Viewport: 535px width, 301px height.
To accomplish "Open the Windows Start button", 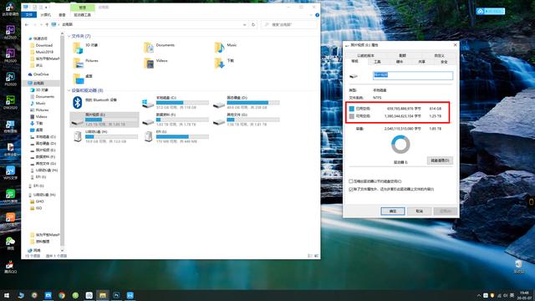I will point(7,295).
